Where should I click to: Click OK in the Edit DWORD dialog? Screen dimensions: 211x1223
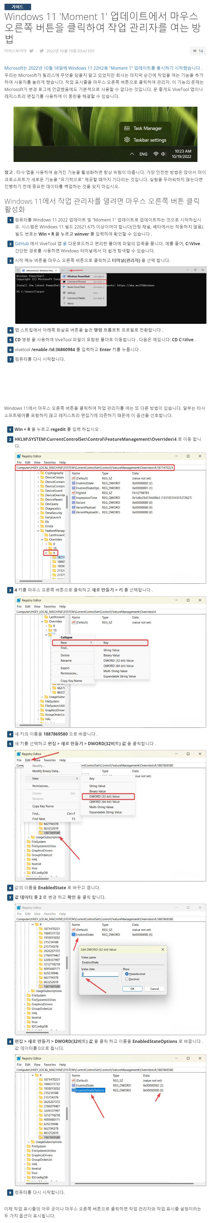click(132, 988)
